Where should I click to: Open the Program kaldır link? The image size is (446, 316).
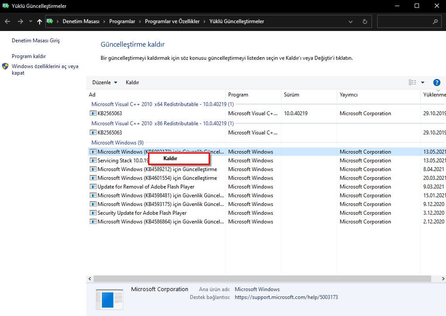[29, 56]
